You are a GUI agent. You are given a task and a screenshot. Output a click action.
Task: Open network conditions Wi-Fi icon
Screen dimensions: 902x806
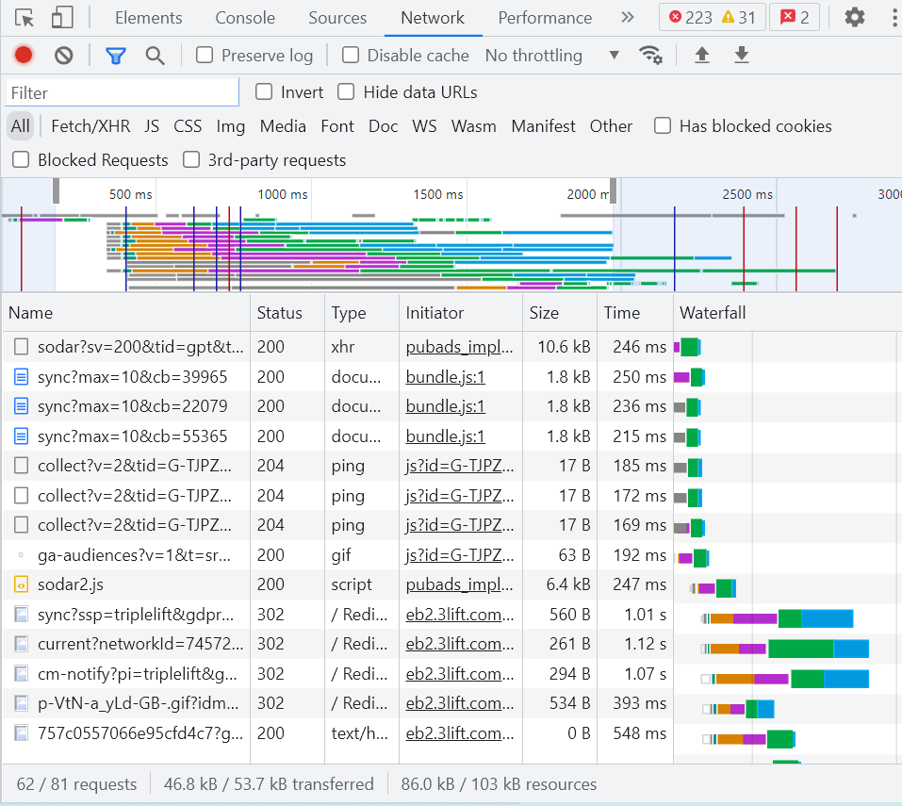click(x=650, y=55)
